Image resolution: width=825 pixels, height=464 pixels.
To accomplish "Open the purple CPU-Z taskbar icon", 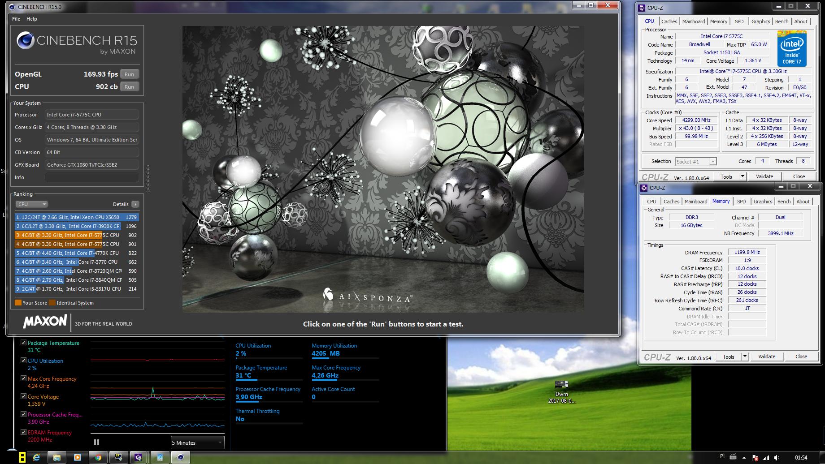I will [139, 457].
